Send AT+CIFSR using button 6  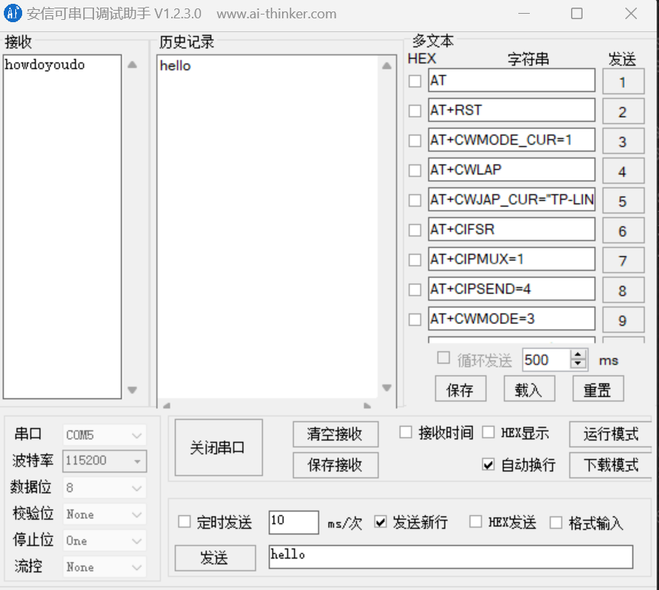(x=623, y=230)
